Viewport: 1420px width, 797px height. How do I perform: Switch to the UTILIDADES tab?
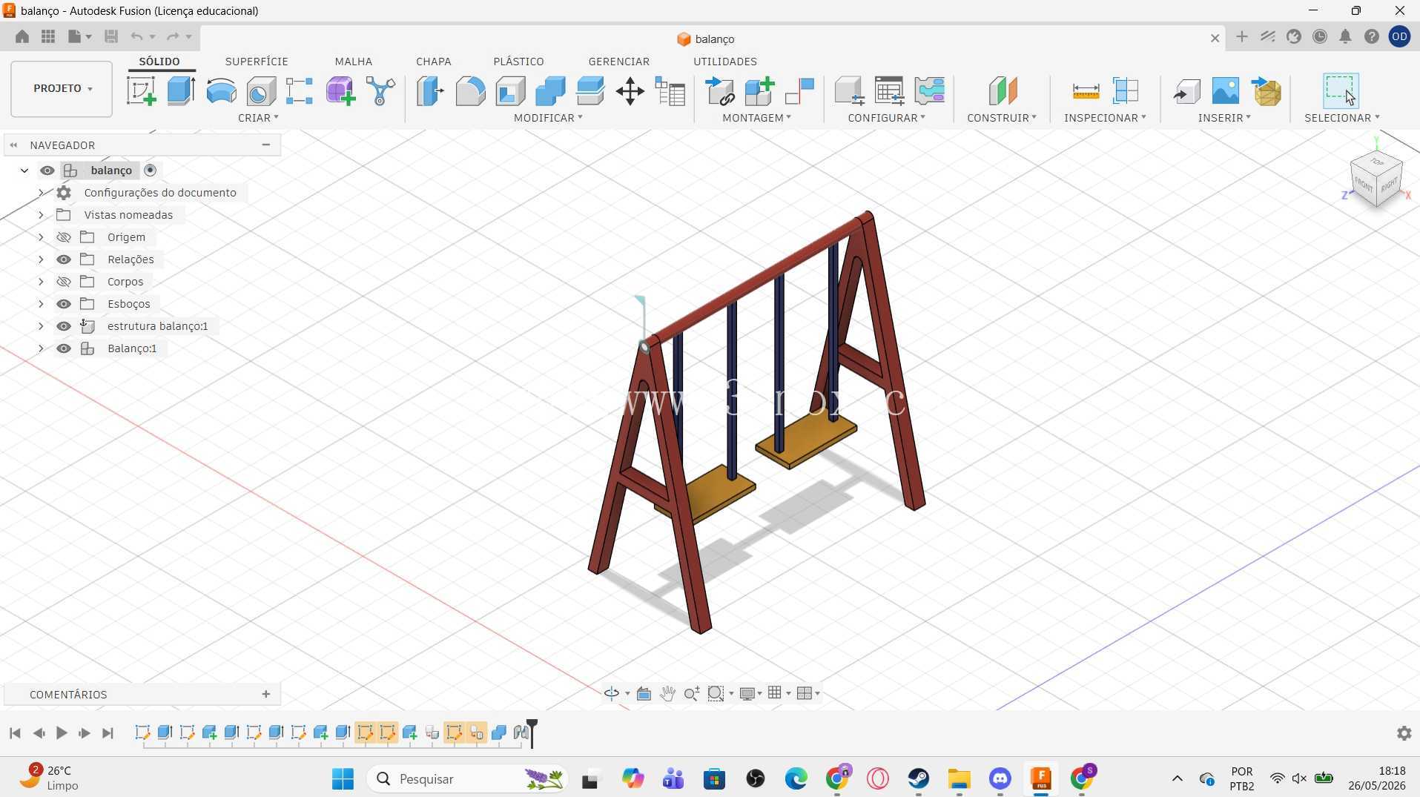[724, 62]
